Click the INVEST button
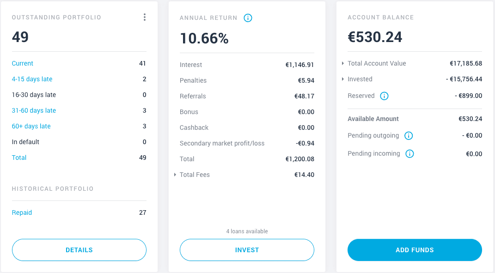This screenshot has height=273, width=495. coord(247,250)
